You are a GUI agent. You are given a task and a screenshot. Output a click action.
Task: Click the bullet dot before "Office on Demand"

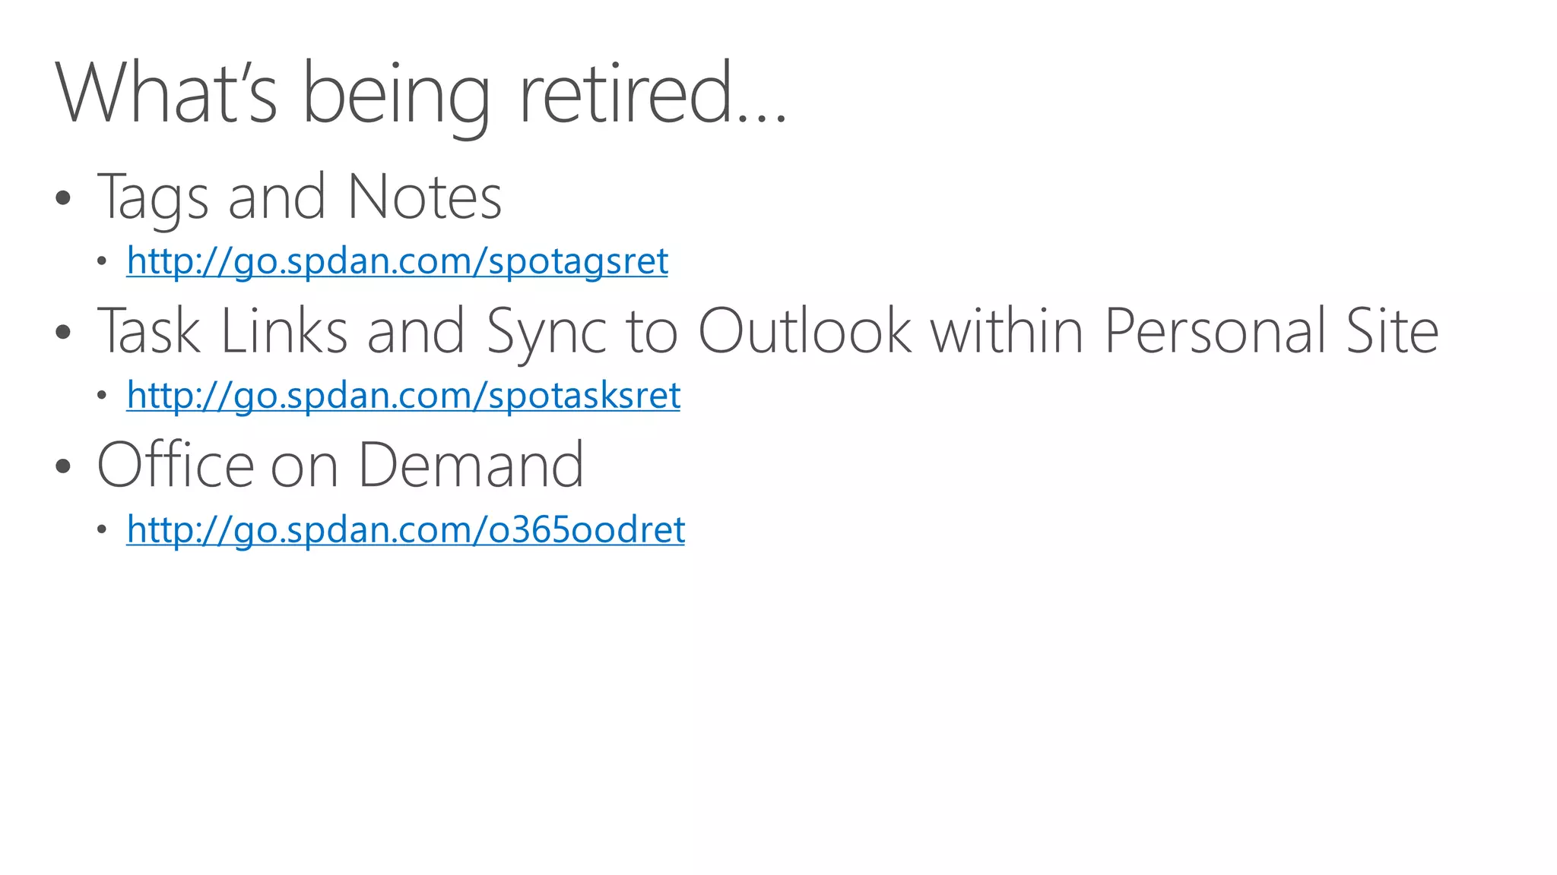click(63, 466)
